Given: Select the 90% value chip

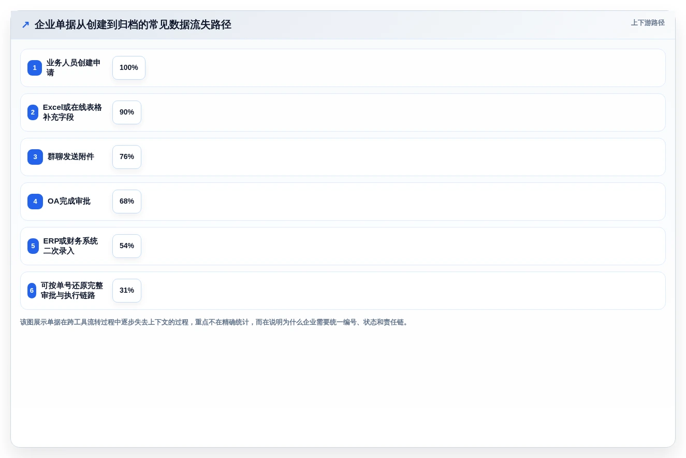Looking at the screenshot, I should (127, 112).
